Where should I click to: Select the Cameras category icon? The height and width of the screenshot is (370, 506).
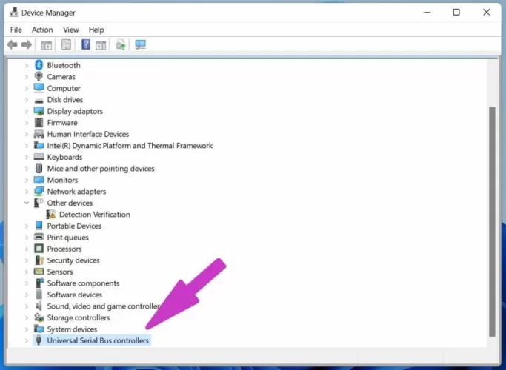coord(39,77)
